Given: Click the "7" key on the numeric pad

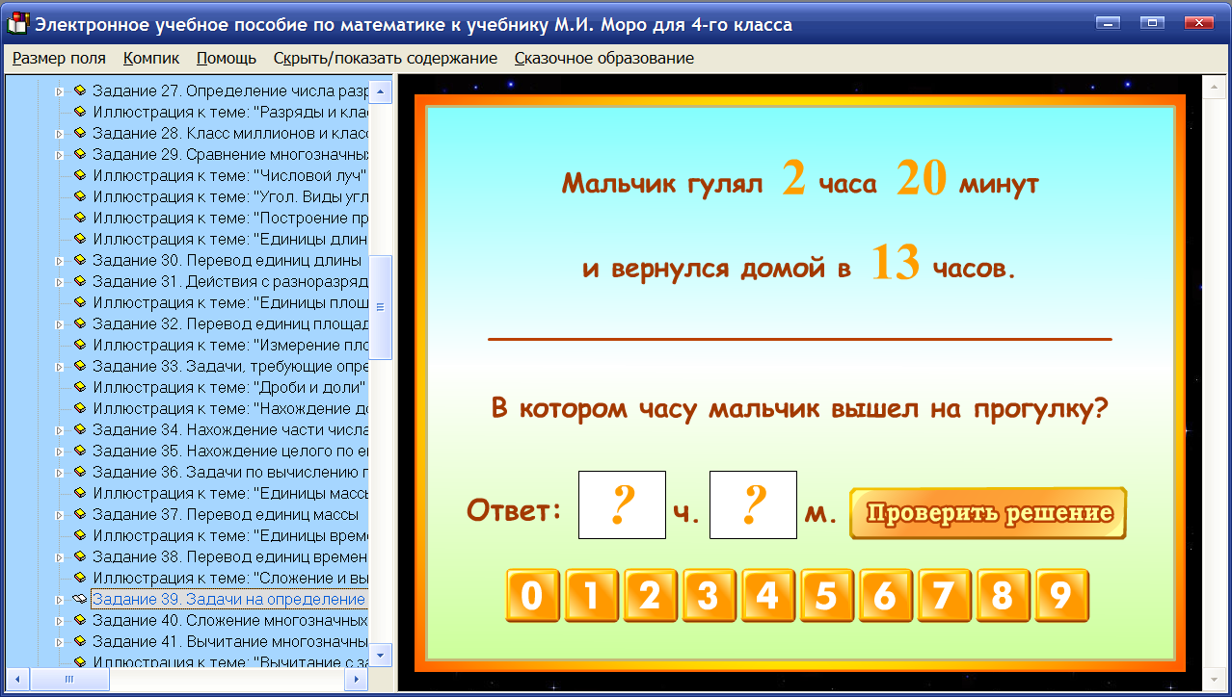Looking at the screenshot, I should 944,597.
